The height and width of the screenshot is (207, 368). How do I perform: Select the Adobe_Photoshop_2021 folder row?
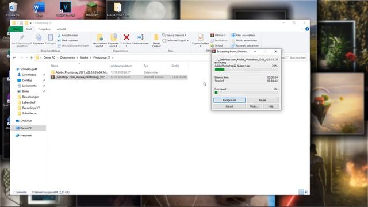119,72
